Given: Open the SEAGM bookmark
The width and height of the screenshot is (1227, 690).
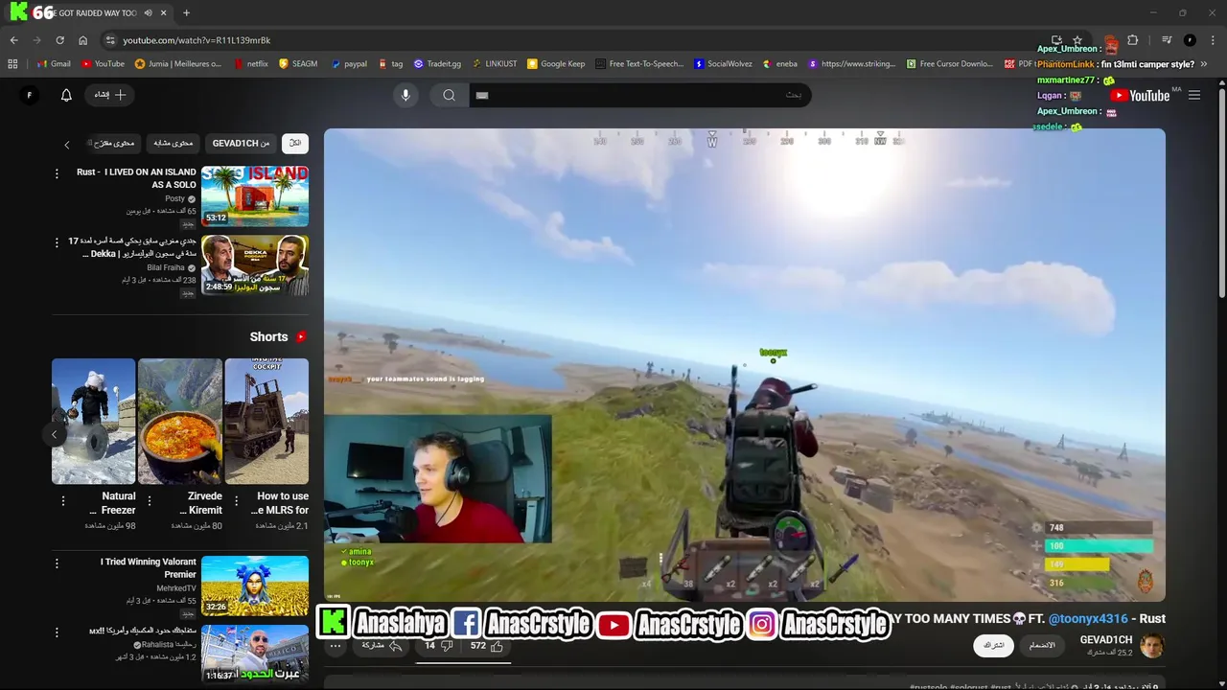Looking at the screenshot, I should (298, 64).
